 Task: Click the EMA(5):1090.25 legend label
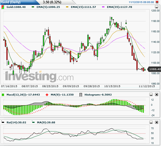click(48, 7)
